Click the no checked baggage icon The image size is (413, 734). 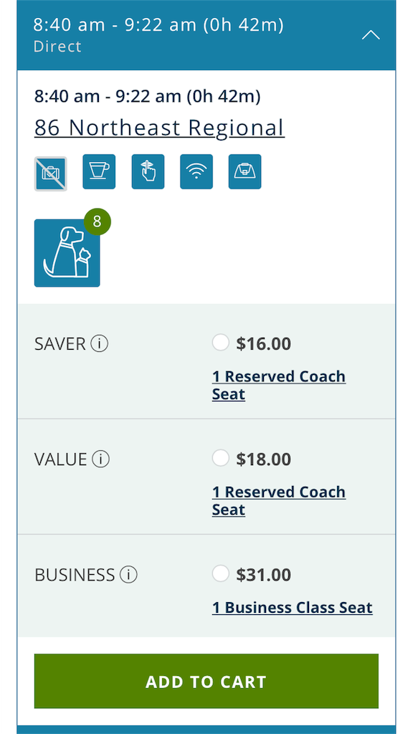[x=51, y=173]
